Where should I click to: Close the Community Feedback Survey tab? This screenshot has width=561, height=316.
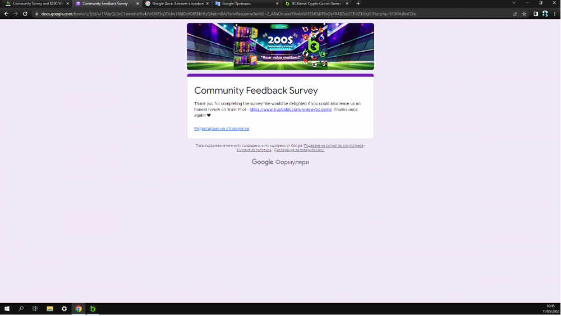[137, 3]
